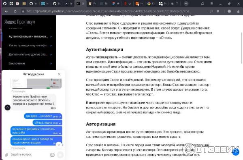Open the extensions flower-shaped icon in address bar
This screenshot has height=160, width=243.
coord(229,11)
